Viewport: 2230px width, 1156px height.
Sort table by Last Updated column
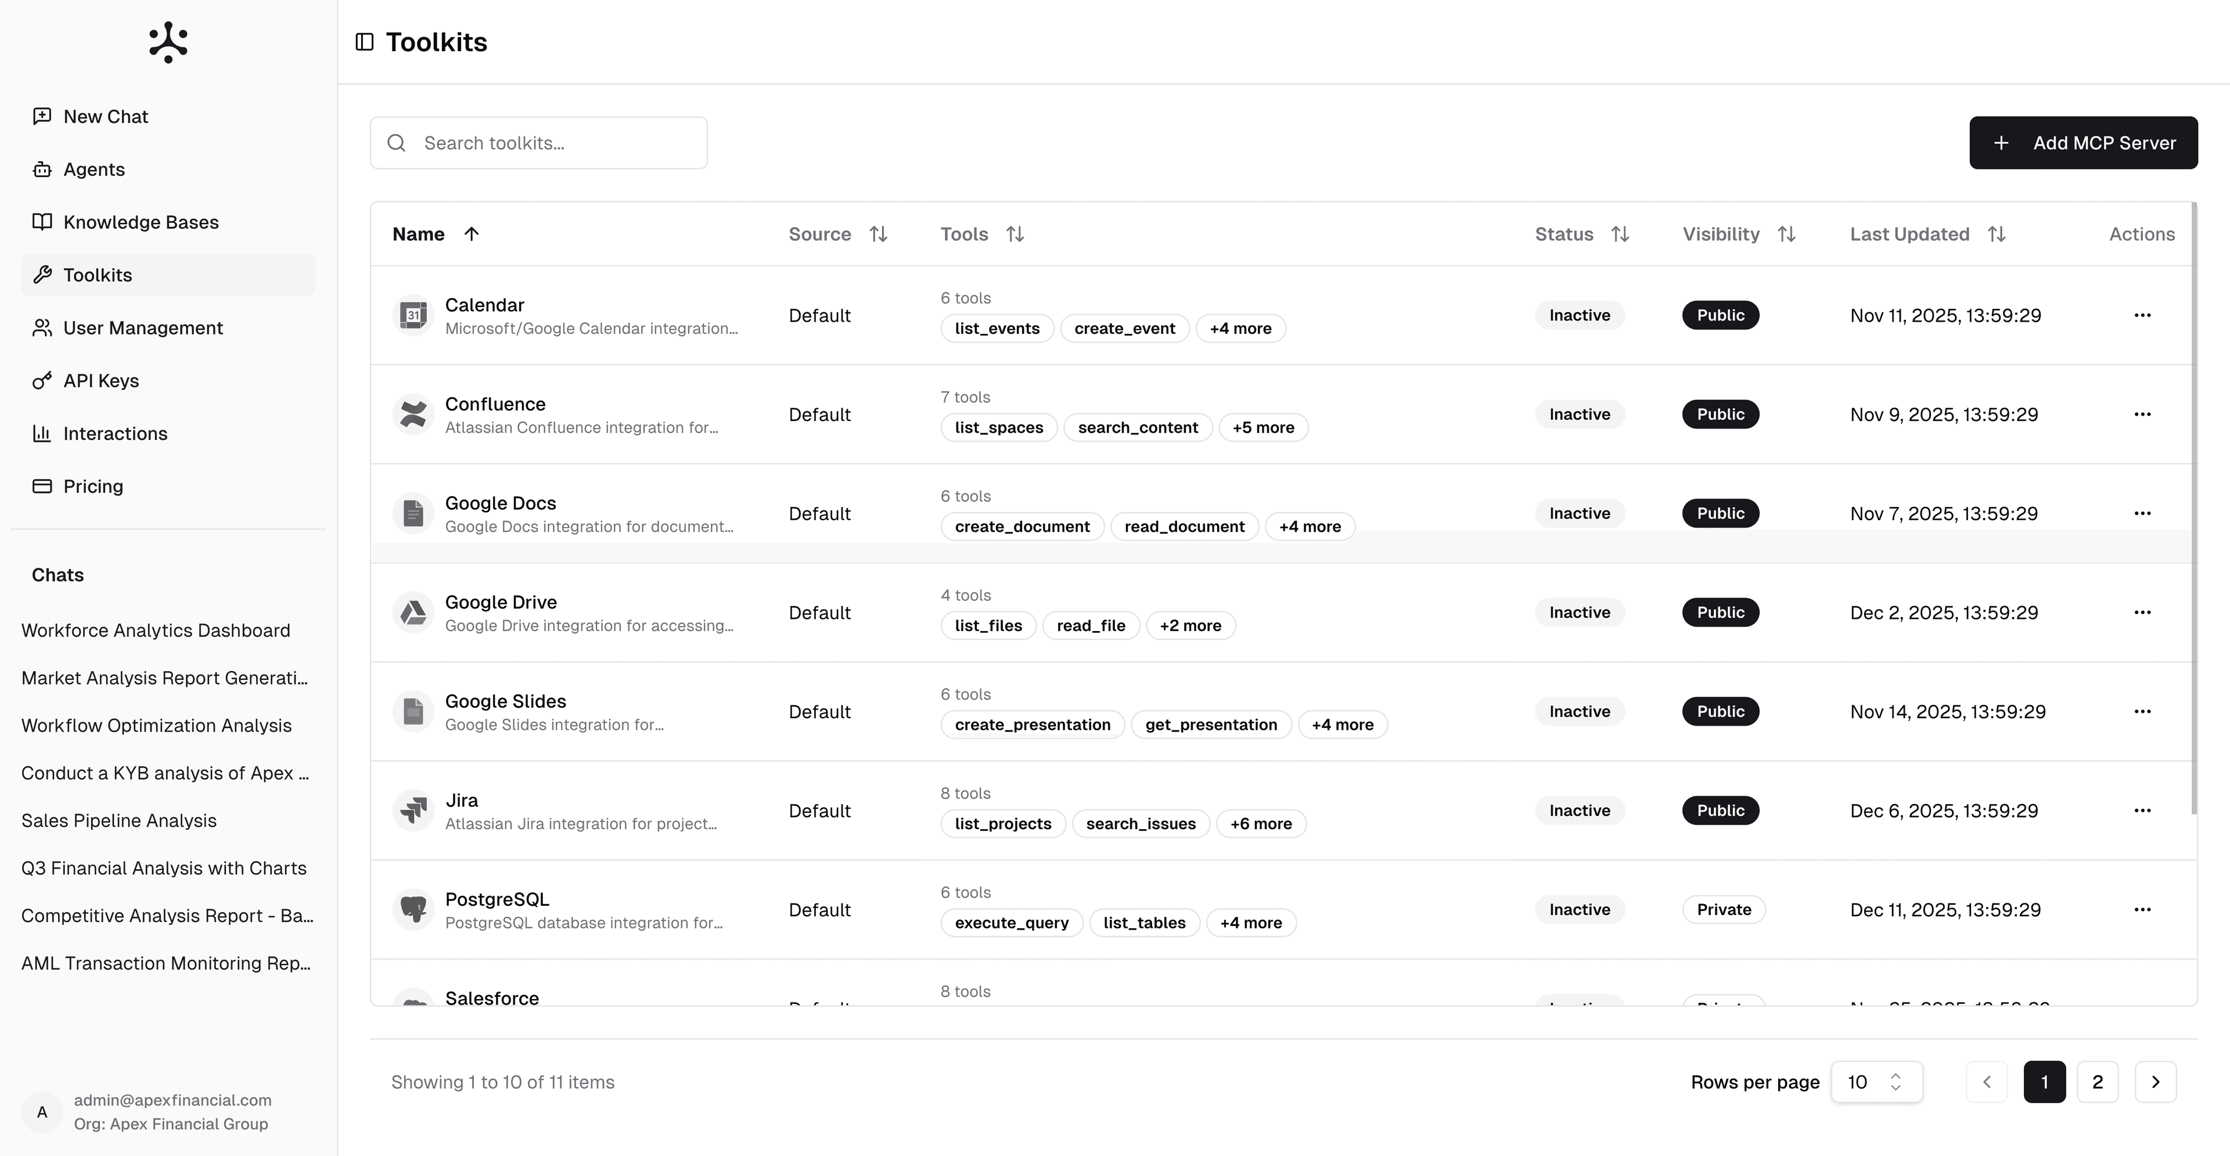point(1928,233)
